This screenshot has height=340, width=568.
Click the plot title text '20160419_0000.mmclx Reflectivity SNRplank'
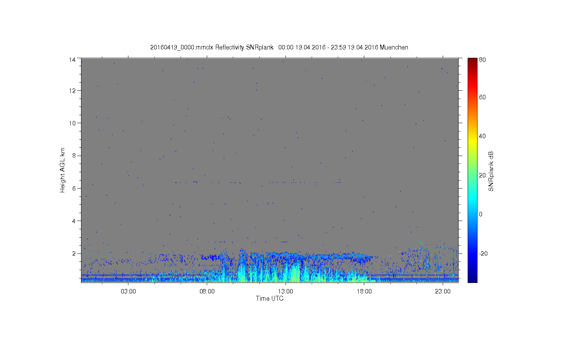212,47
